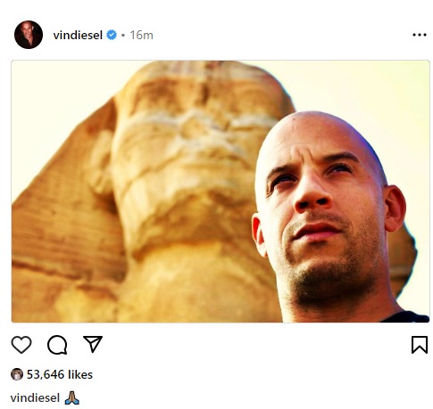Share the post using the paper plane icon
This screenshot has height=409, width=433.
coord(93,344)
